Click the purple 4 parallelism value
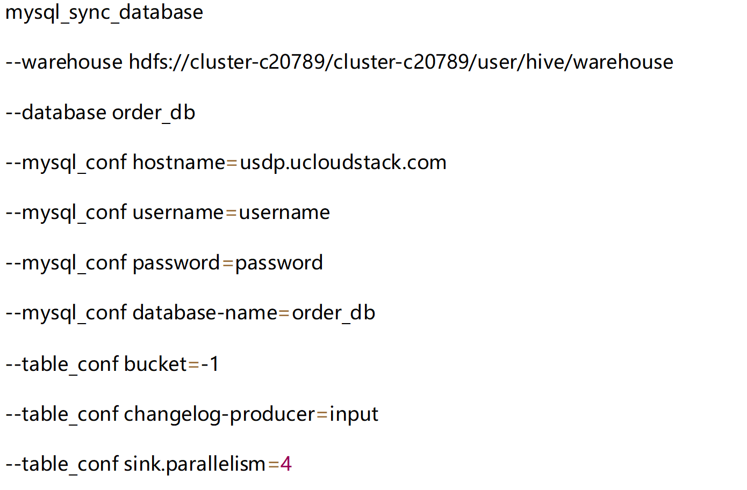 pyautogui.click(x=286, y=464)
